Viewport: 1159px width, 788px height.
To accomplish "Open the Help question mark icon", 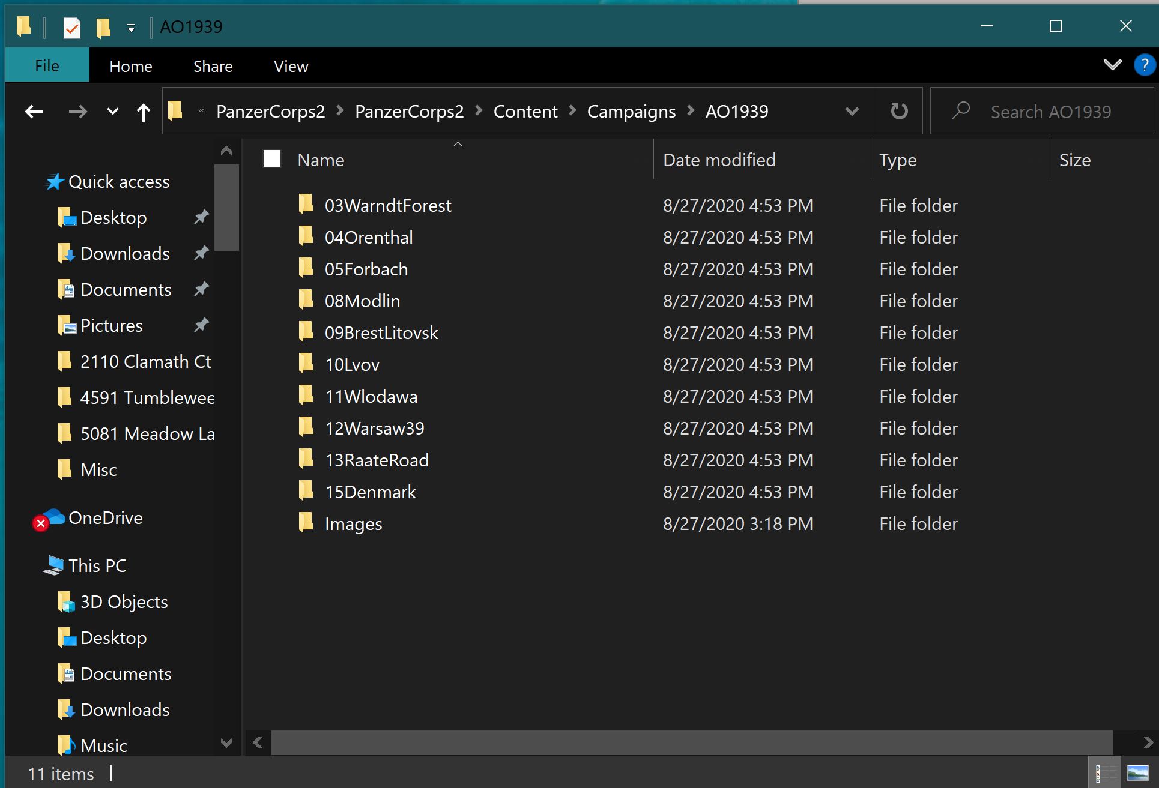I will click(x=1144, y=65).
